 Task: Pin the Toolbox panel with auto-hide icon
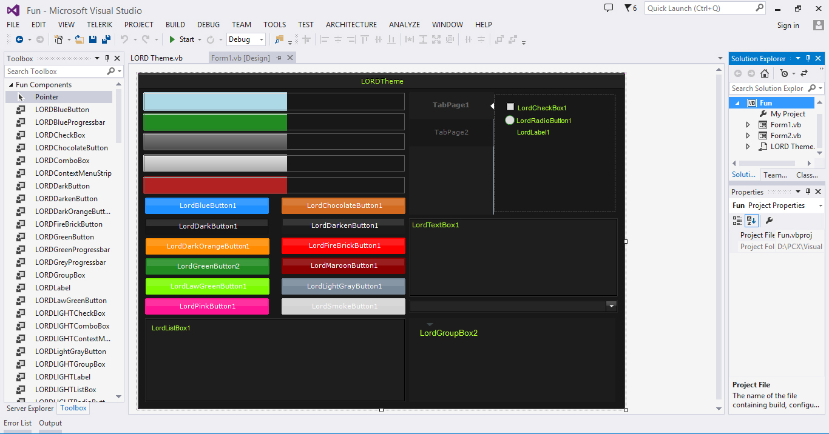click(x=107, y=59)
